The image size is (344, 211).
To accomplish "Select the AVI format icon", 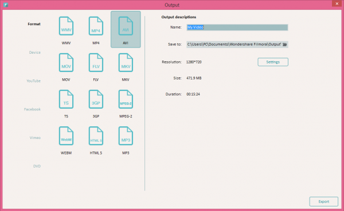I will click(126, 26).
